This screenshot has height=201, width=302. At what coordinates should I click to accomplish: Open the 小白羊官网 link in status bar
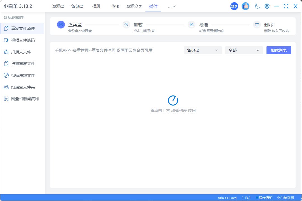click(285, 198)
